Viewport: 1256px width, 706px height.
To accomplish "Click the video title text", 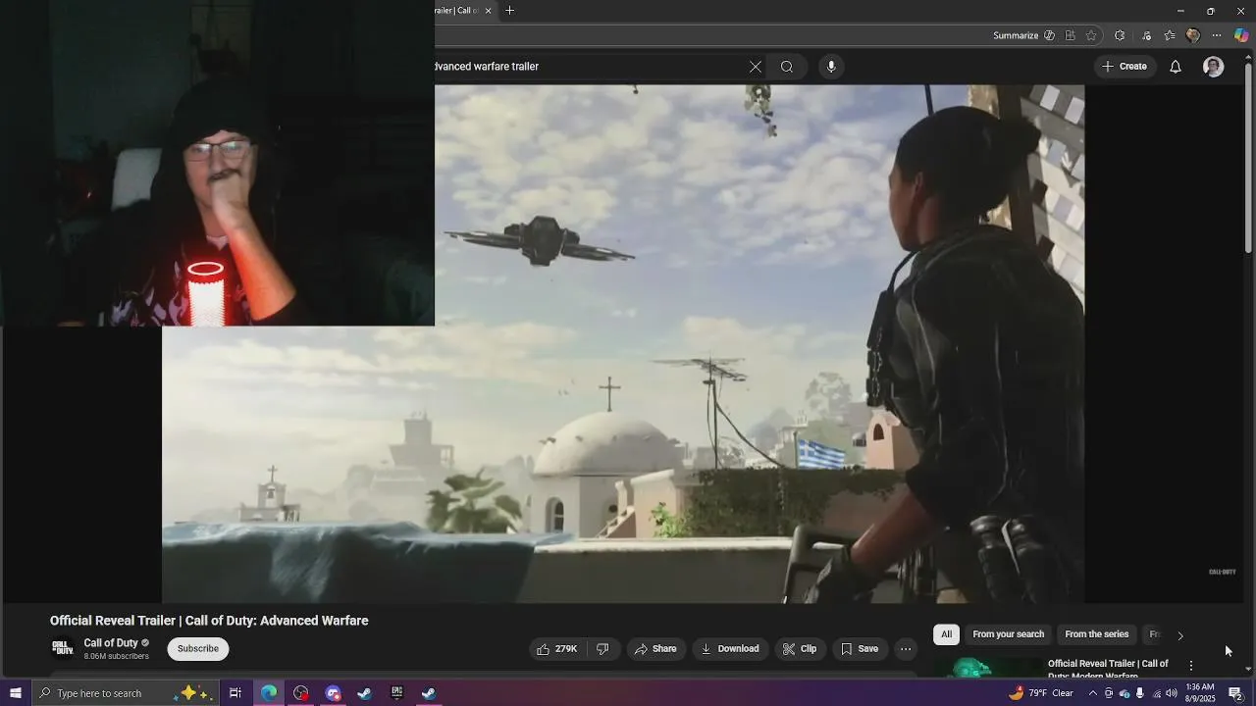I will point(209,621).
